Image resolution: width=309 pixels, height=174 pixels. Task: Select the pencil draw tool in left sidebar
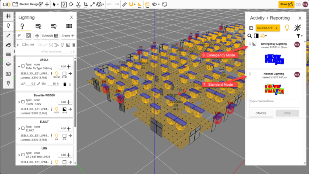tap(8, 35)
